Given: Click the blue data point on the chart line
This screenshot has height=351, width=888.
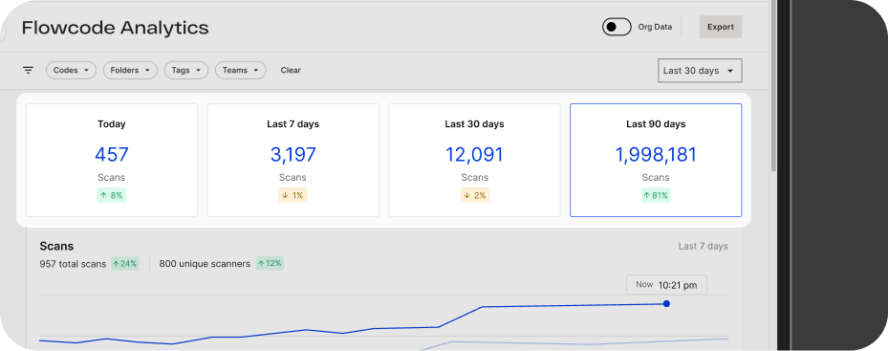Looking at the screenshot, I should [666, 304].
